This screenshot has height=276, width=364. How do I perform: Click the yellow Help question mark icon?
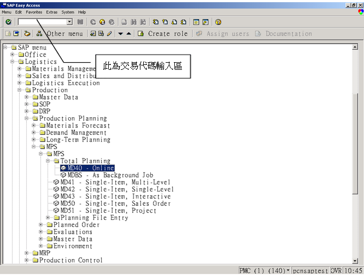[218, 22]
